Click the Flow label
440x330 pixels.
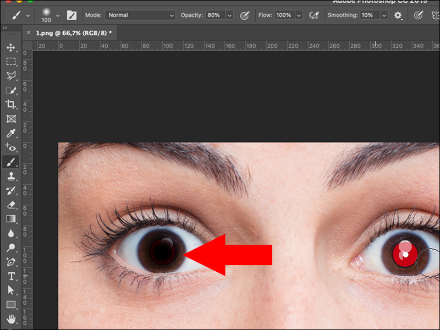[265, 15]
